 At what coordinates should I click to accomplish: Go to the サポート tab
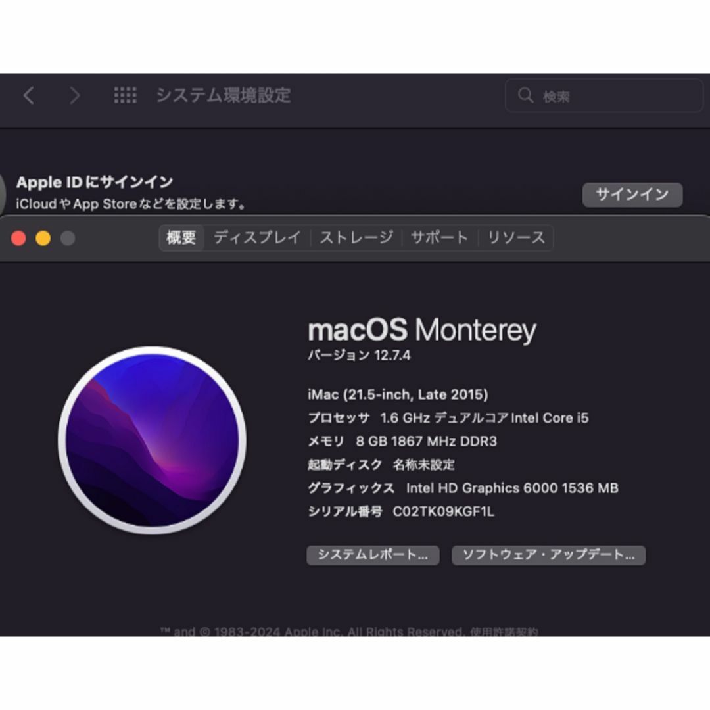(x=439, y=238)
